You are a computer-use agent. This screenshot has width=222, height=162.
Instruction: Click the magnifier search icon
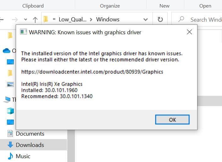pos(181,19)
